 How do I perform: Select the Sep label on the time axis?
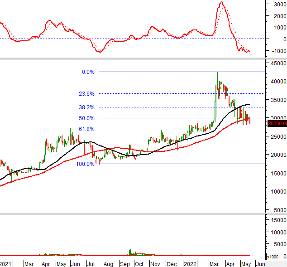point(124,263)
